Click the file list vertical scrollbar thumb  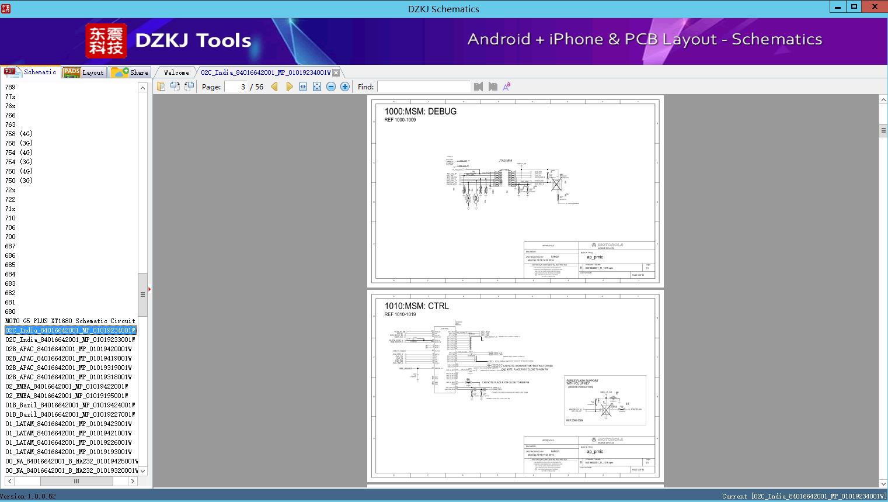[142, 295]
